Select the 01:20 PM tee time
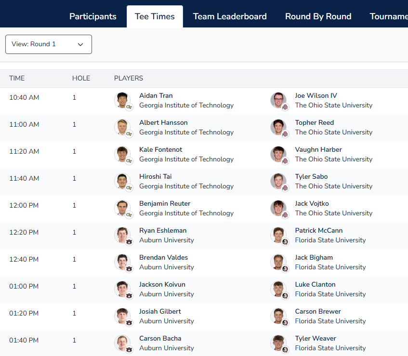Image resolution: width=408 pixels, height=356 pixels. (24, 313)
